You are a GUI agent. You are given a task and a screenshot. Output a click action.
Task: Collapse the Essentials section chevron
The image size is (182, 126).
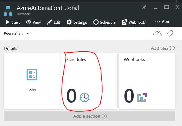pyautogui.click(x=28, y=34)
